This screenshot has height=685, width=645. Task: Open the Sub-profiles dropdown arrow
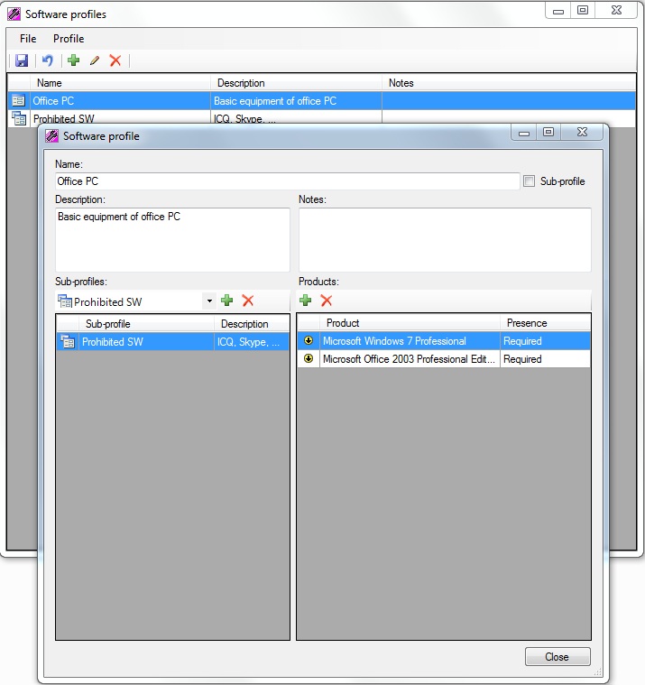click(x=209, y=301)
